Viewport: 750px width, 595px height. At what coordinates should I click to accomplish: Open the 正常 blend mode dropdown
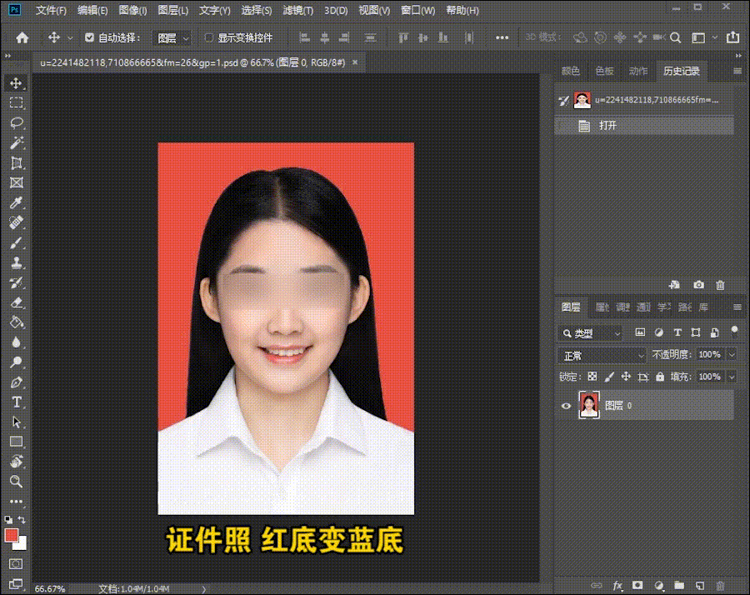click(602, 355)
